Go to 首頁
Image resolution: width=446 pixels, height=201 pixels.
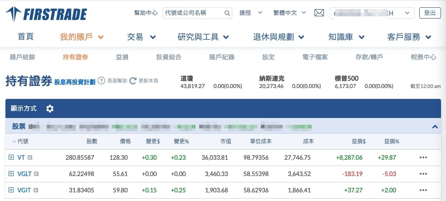tap(25, 37)
